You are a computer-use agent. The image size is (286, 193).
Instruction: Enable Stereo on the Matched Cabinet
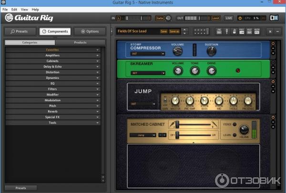click(x=235, y=125)
